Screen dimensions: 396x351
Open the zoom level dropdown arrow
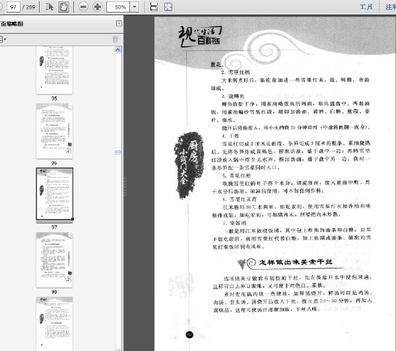click(135, 7)
